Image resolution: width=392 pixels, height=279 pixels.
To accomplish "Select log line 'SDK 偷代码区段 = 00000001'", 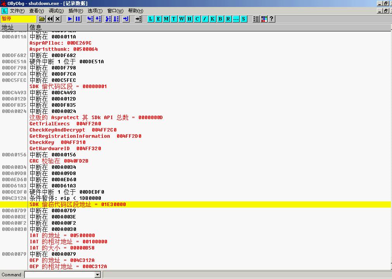I will 68,87.
